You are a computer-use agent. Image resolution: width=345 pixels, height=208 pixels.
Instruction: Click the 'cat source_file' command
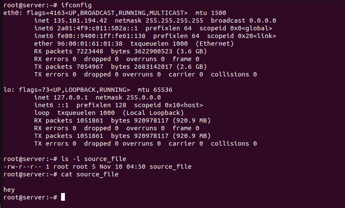point(90,174)
